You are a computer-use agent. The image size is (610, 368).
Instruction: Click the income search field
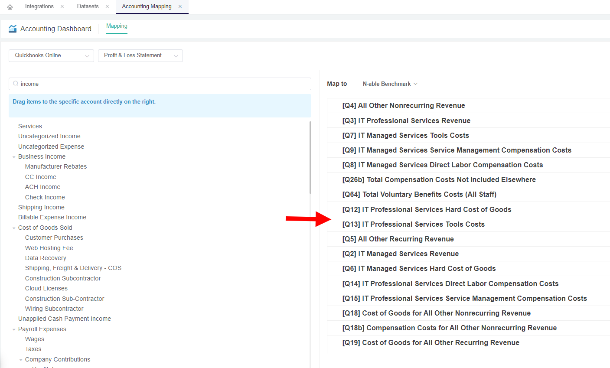pos(165,84)
